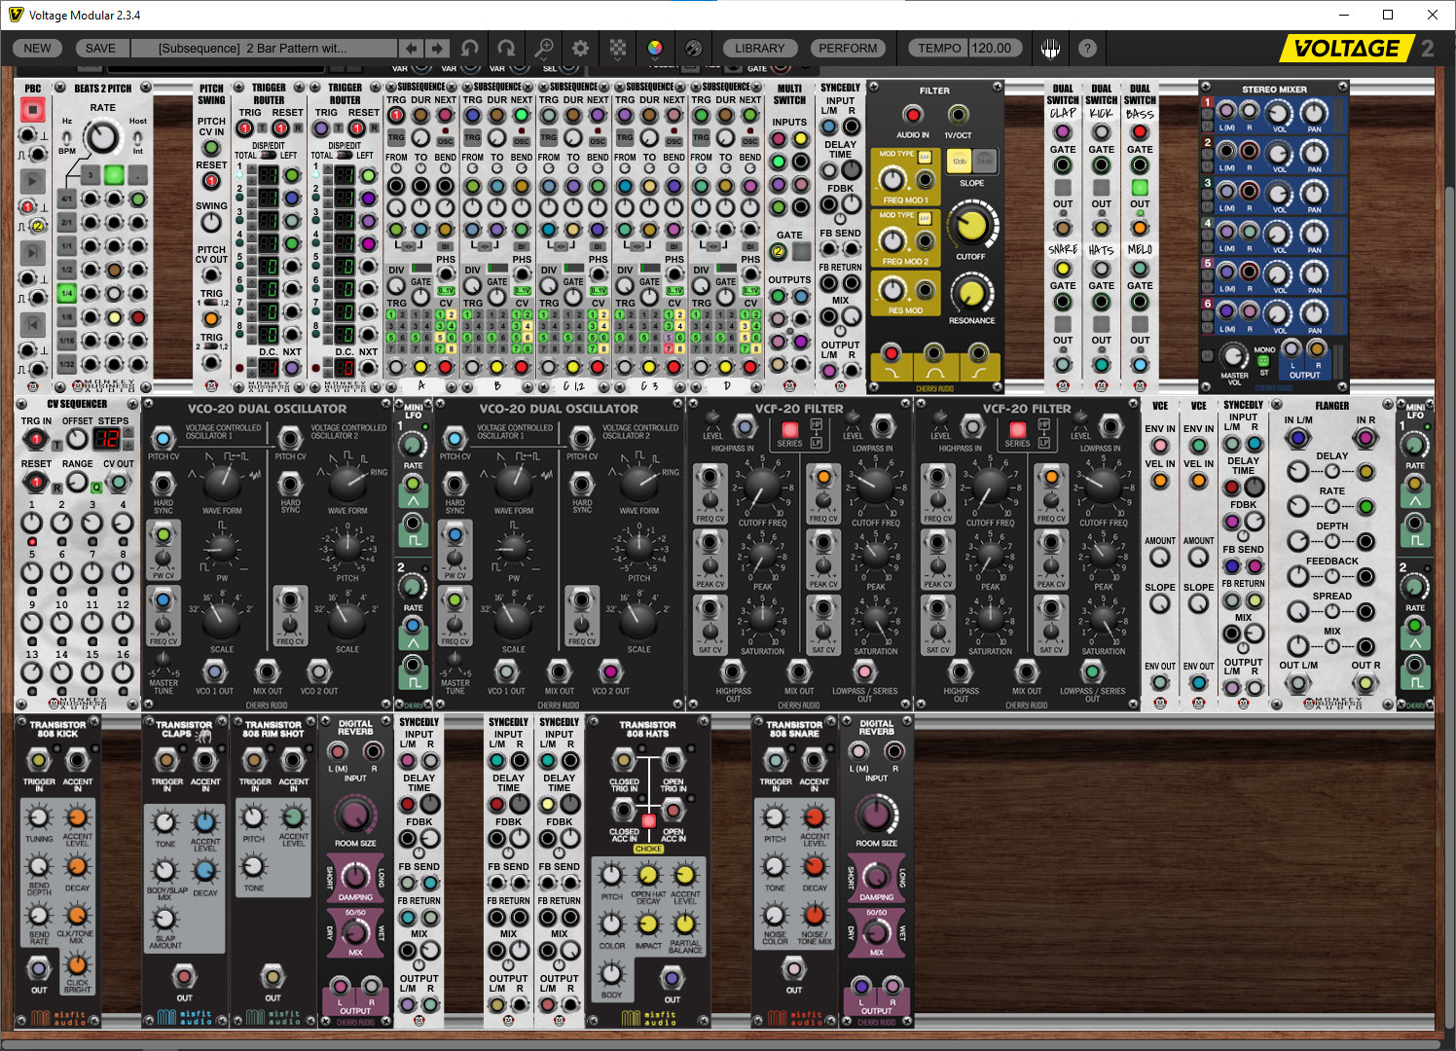Select the 24db slope on Filter module

tap(985, 161)
